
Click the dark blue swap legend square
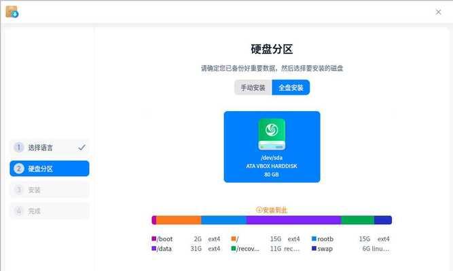(314, 249)
